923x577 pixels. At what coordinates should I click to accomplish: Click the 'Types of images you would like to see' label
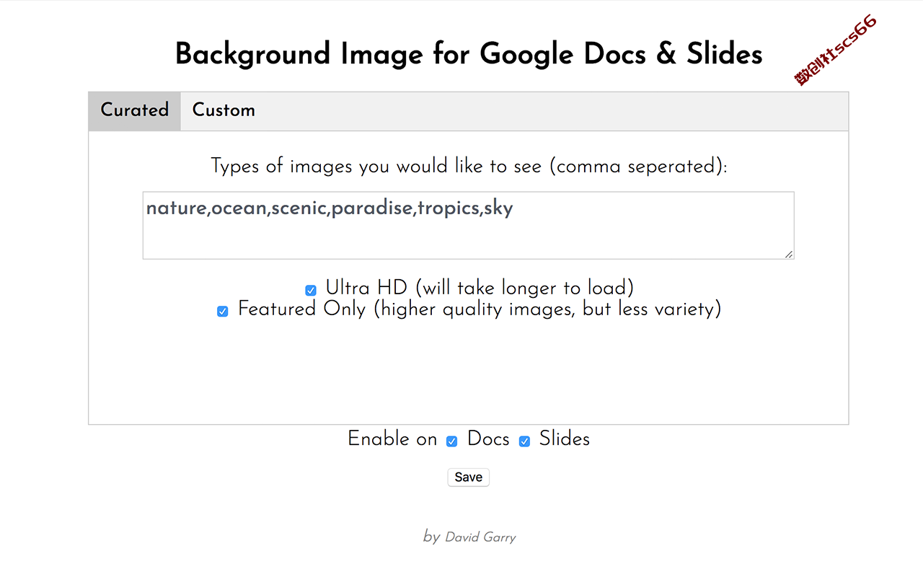click(x=469, y=167)
